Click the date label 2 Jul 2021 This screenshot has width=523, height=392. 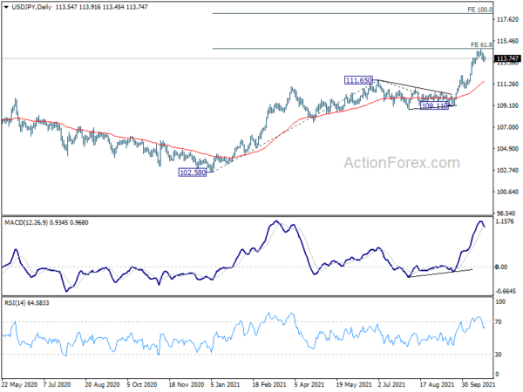(391, 385)
